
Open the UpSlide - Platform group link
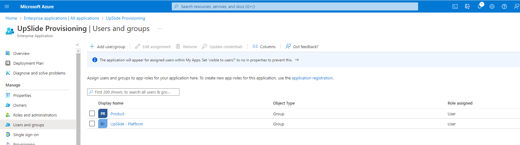coord(127,124)
